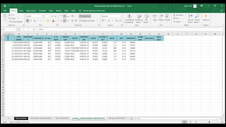
Task: Click AutoSum
Action: click(178, 15)
